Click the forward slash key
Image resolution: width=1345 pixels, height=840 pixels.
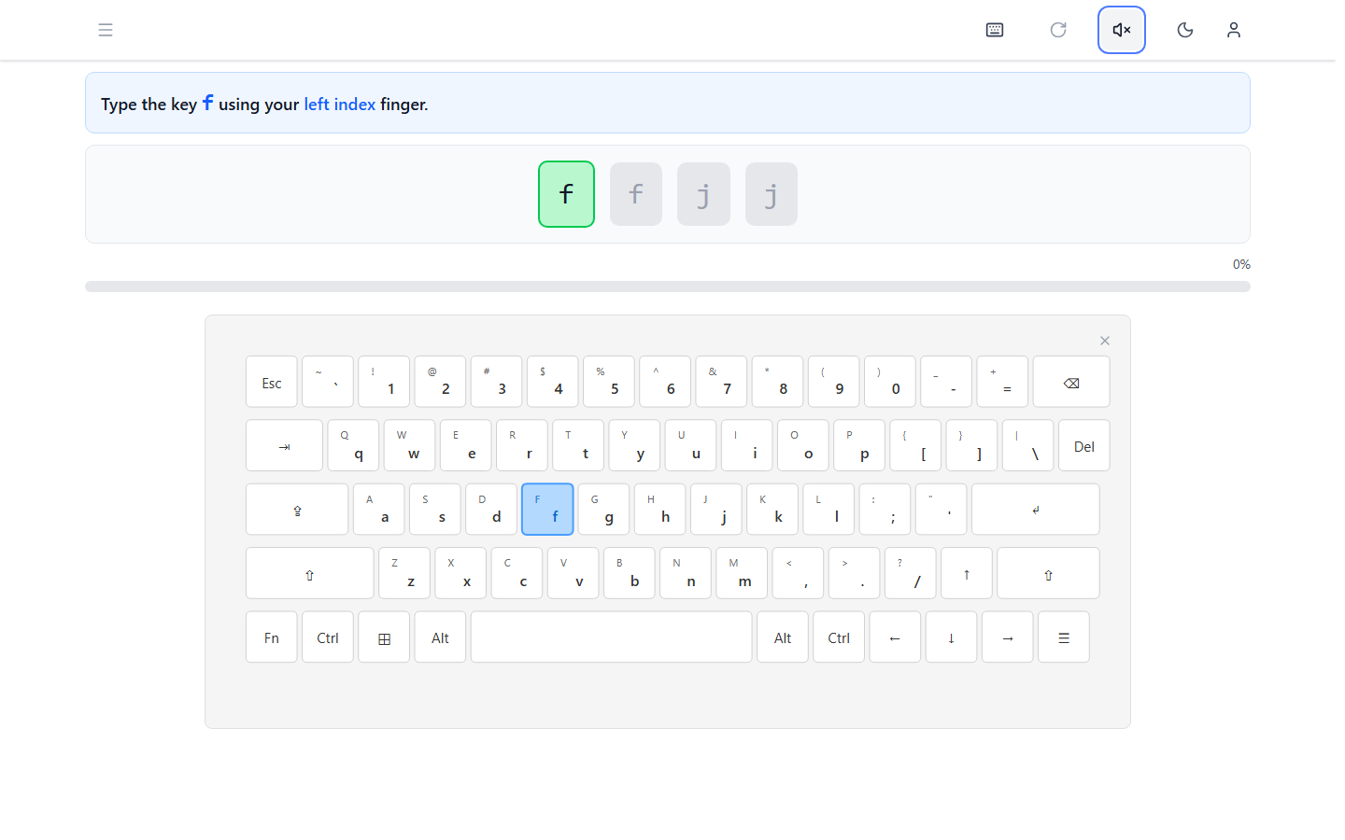tap(911, 573)
